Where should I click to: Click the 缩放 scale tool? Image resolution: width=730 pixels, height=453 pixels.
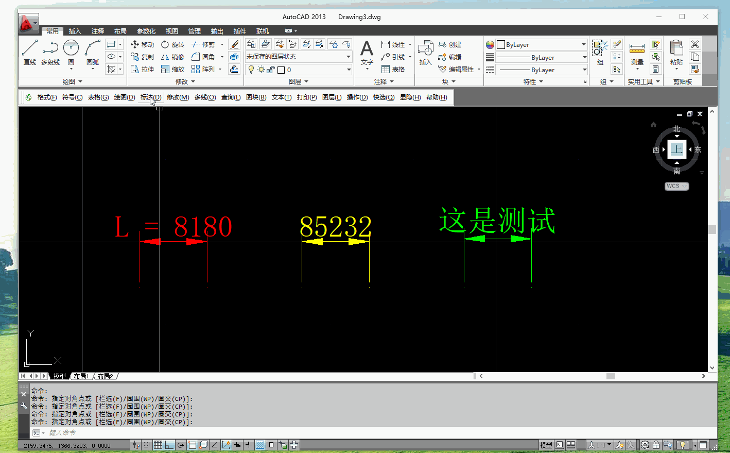coord(172,69)
